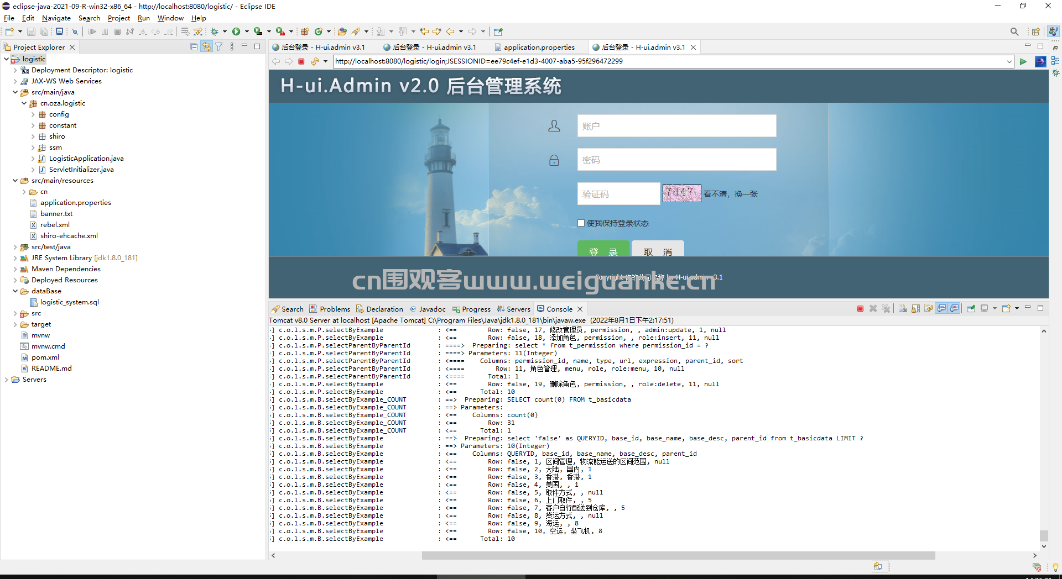Click the 取消 cancel button

[658, 249]
